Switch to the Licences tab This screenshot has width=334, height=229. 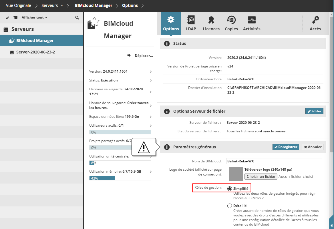(211, 23)
